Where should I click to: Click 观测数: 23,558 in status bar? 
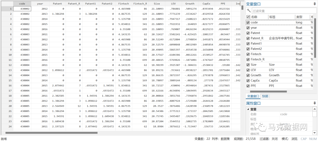tap(245, 139)
